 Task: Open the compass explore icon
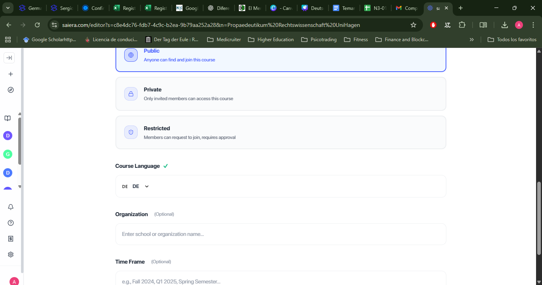(x=11, y=90)
